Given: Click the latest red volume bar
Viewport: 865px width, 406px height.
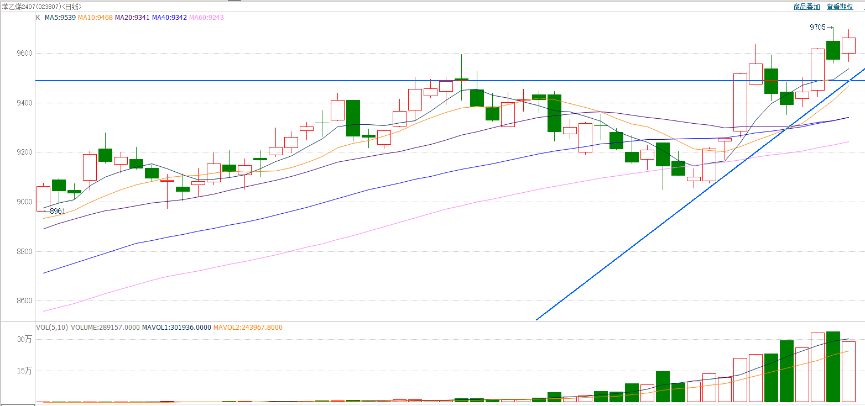Looking at the screenshot, I should [848, 372].
